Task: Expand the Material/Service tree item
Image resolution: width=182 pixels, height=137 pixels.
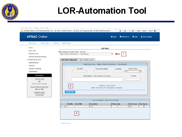Action: point(28,60)
